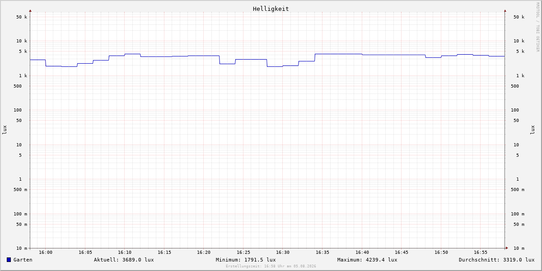Click the Aktuell 3689.0 lux value

[x=124, y=260]
